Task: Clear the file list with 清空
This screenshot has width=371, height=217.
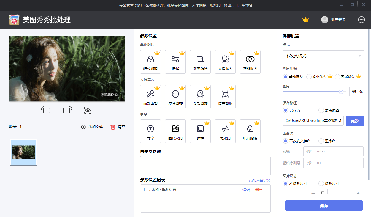Action: (118, 127)
